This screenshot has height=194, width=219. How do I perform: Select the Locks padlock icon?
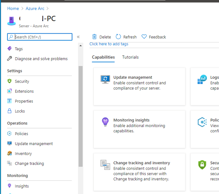click(9, 111)
